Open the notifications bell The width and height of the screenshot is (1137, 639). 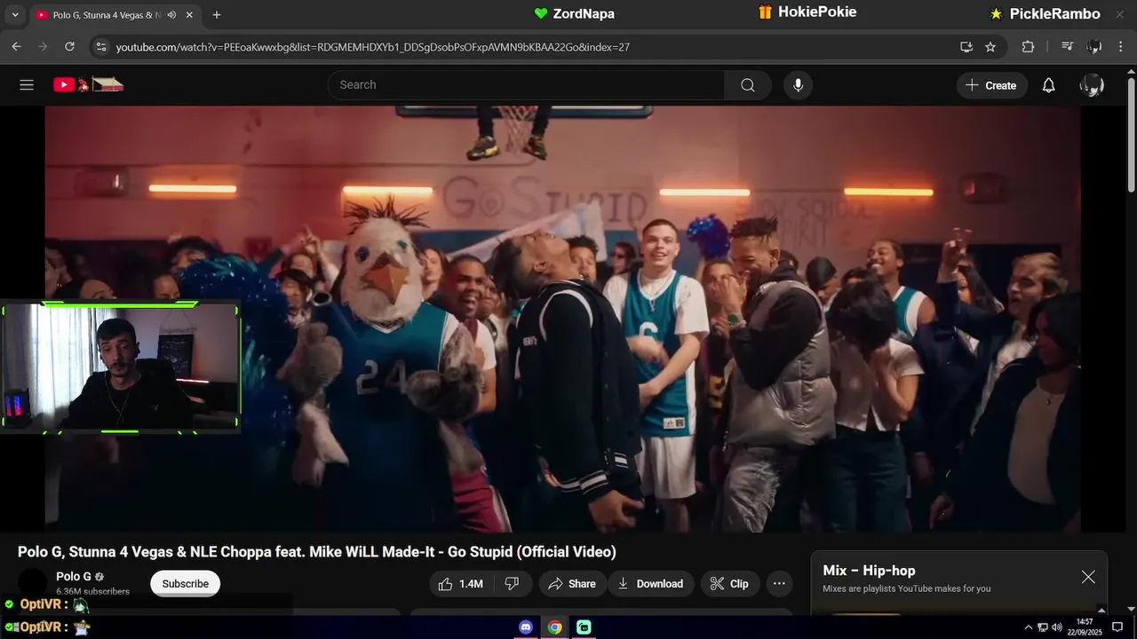[x=1048, y=85]
